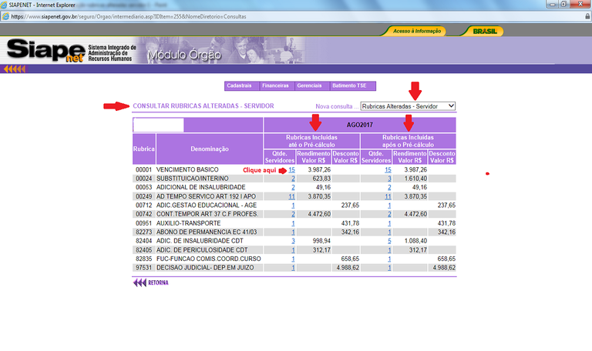This screenshot has width=592, height=351.
Task: Select the Financeiras menu tab
Action: click(x=276, y=85)
